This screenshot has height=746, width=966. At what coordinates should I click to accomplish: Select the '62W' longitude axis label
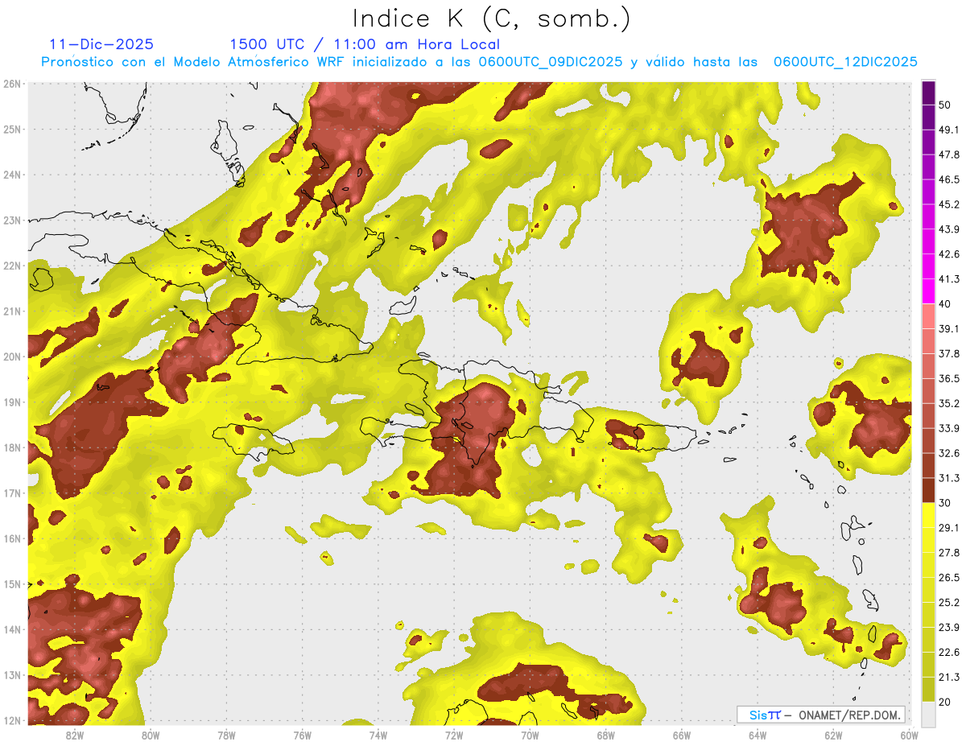pos(833,736)
